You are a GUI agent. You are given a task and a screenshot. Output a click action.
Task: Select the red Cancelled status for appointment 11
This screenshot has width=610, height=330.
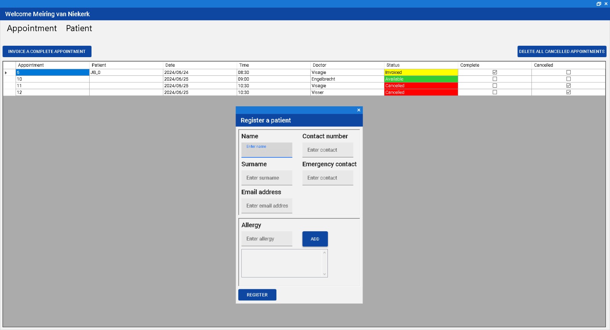tap(421, 86)
